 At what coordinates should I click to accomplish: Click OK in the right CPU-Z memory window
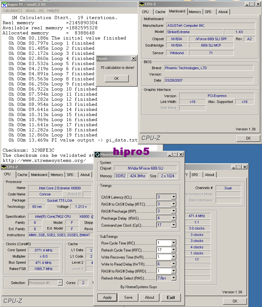click(235, 301)
